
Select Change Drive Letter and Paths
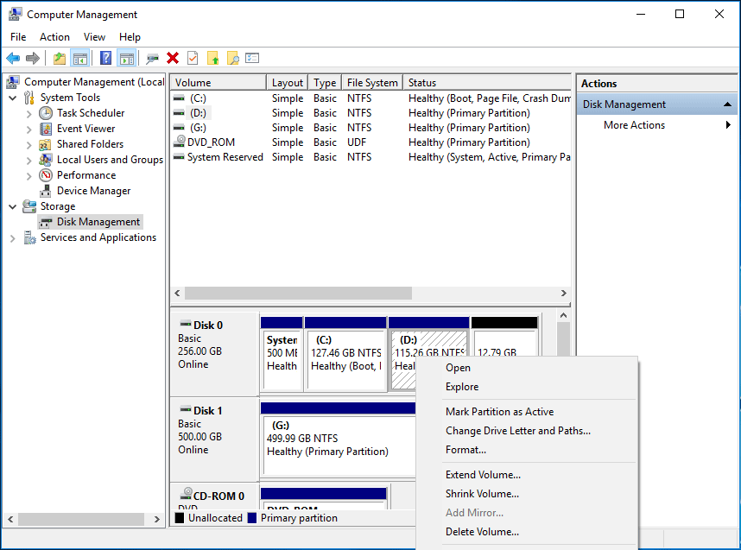527,431
